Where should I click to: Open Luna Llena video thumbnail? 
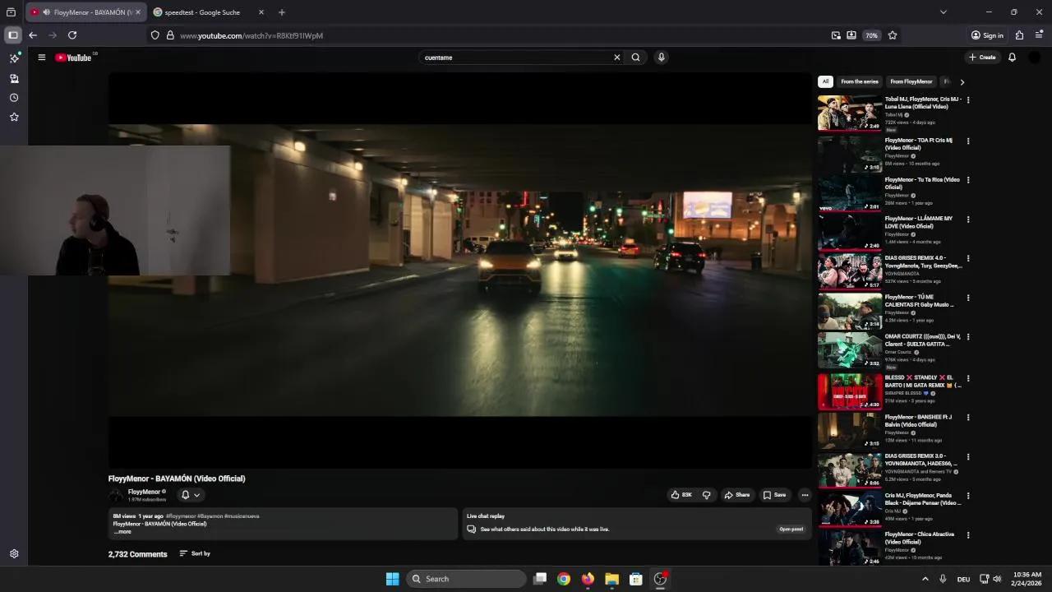pos(850,113)
